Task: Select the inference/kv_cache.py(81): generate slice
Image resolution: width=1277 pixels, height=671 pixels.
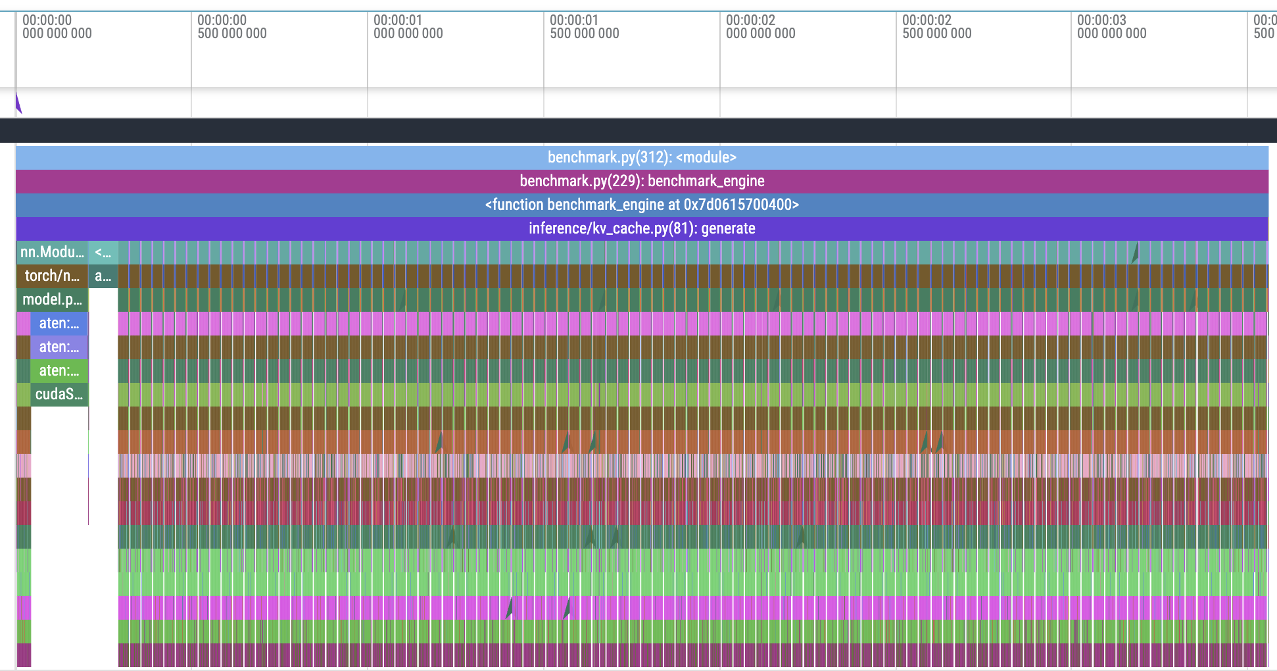Action: 642,229
